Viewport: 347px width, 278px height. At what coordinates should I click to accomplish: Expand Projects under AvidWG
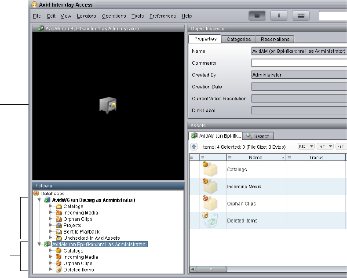point(51,225)
